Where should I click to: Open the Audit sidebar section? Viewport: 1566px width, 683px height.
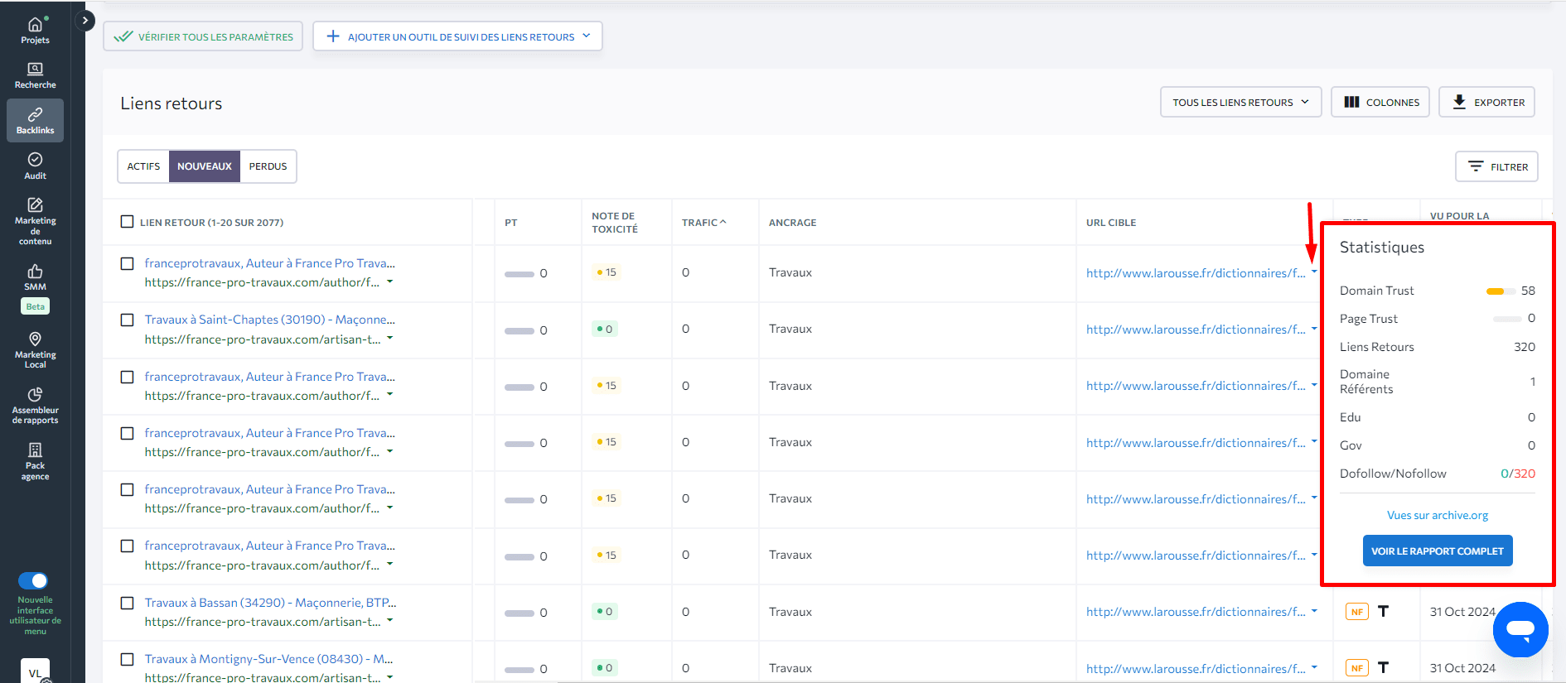[35, 166]
